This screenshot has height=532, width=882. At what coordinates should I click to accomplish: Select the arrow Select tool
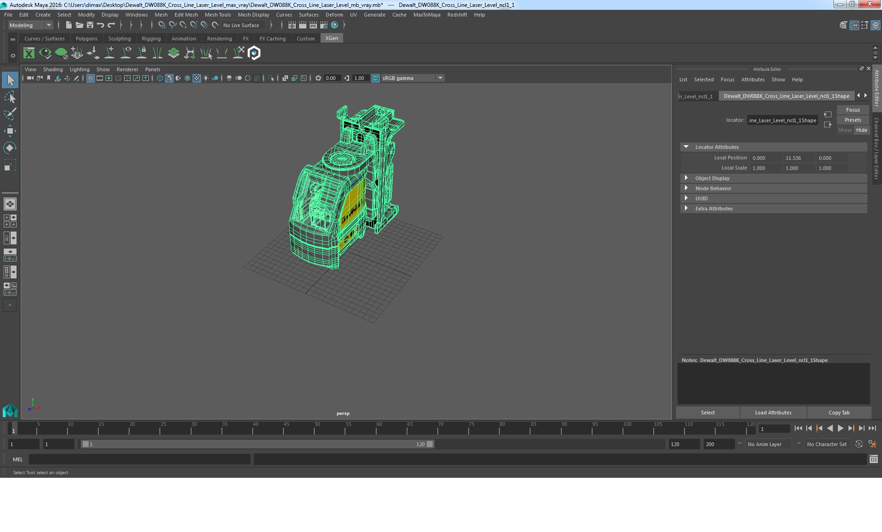pos(10,80)
